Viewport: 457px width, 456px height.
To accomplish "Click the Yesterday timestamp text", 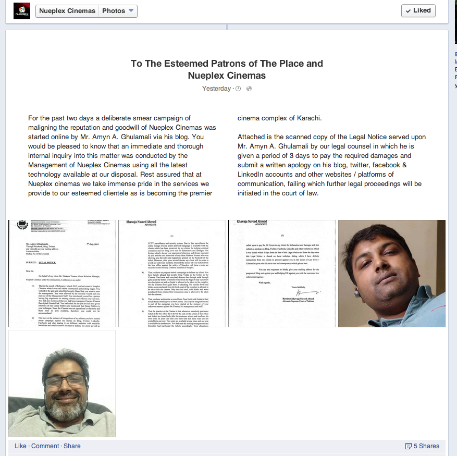I will [217, 89].
